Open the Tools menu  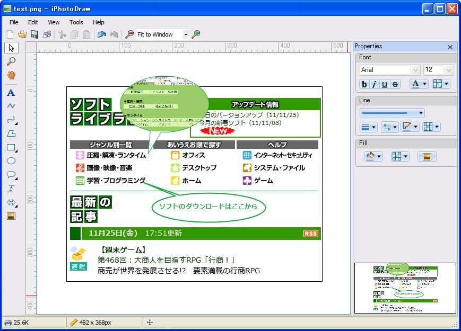[x=76, y=22]
